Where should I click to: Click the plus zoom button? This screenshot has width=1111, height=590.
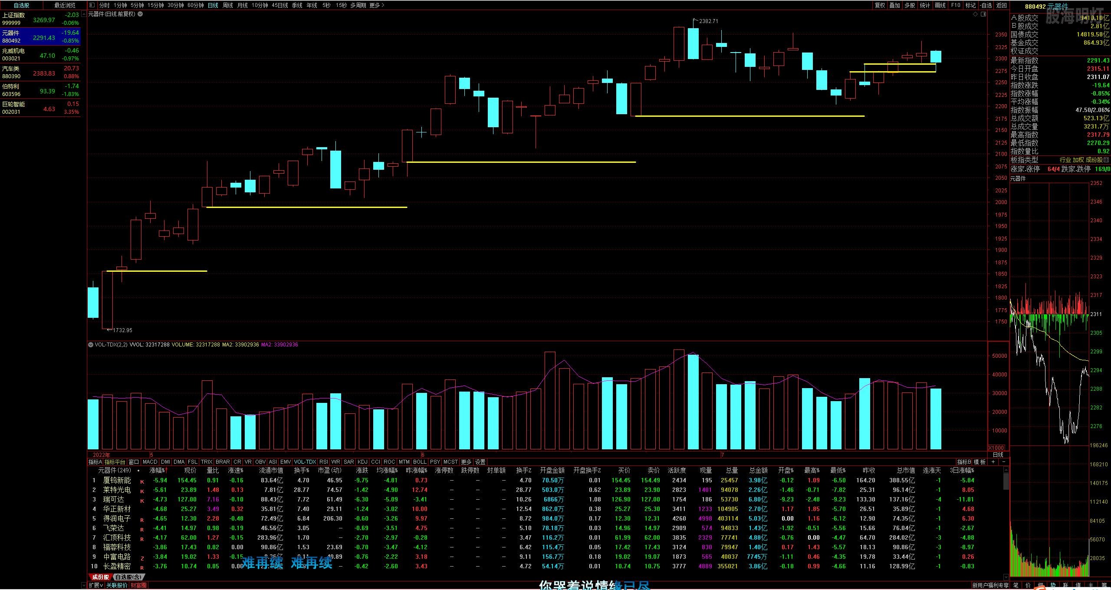(x=993, y=462)
